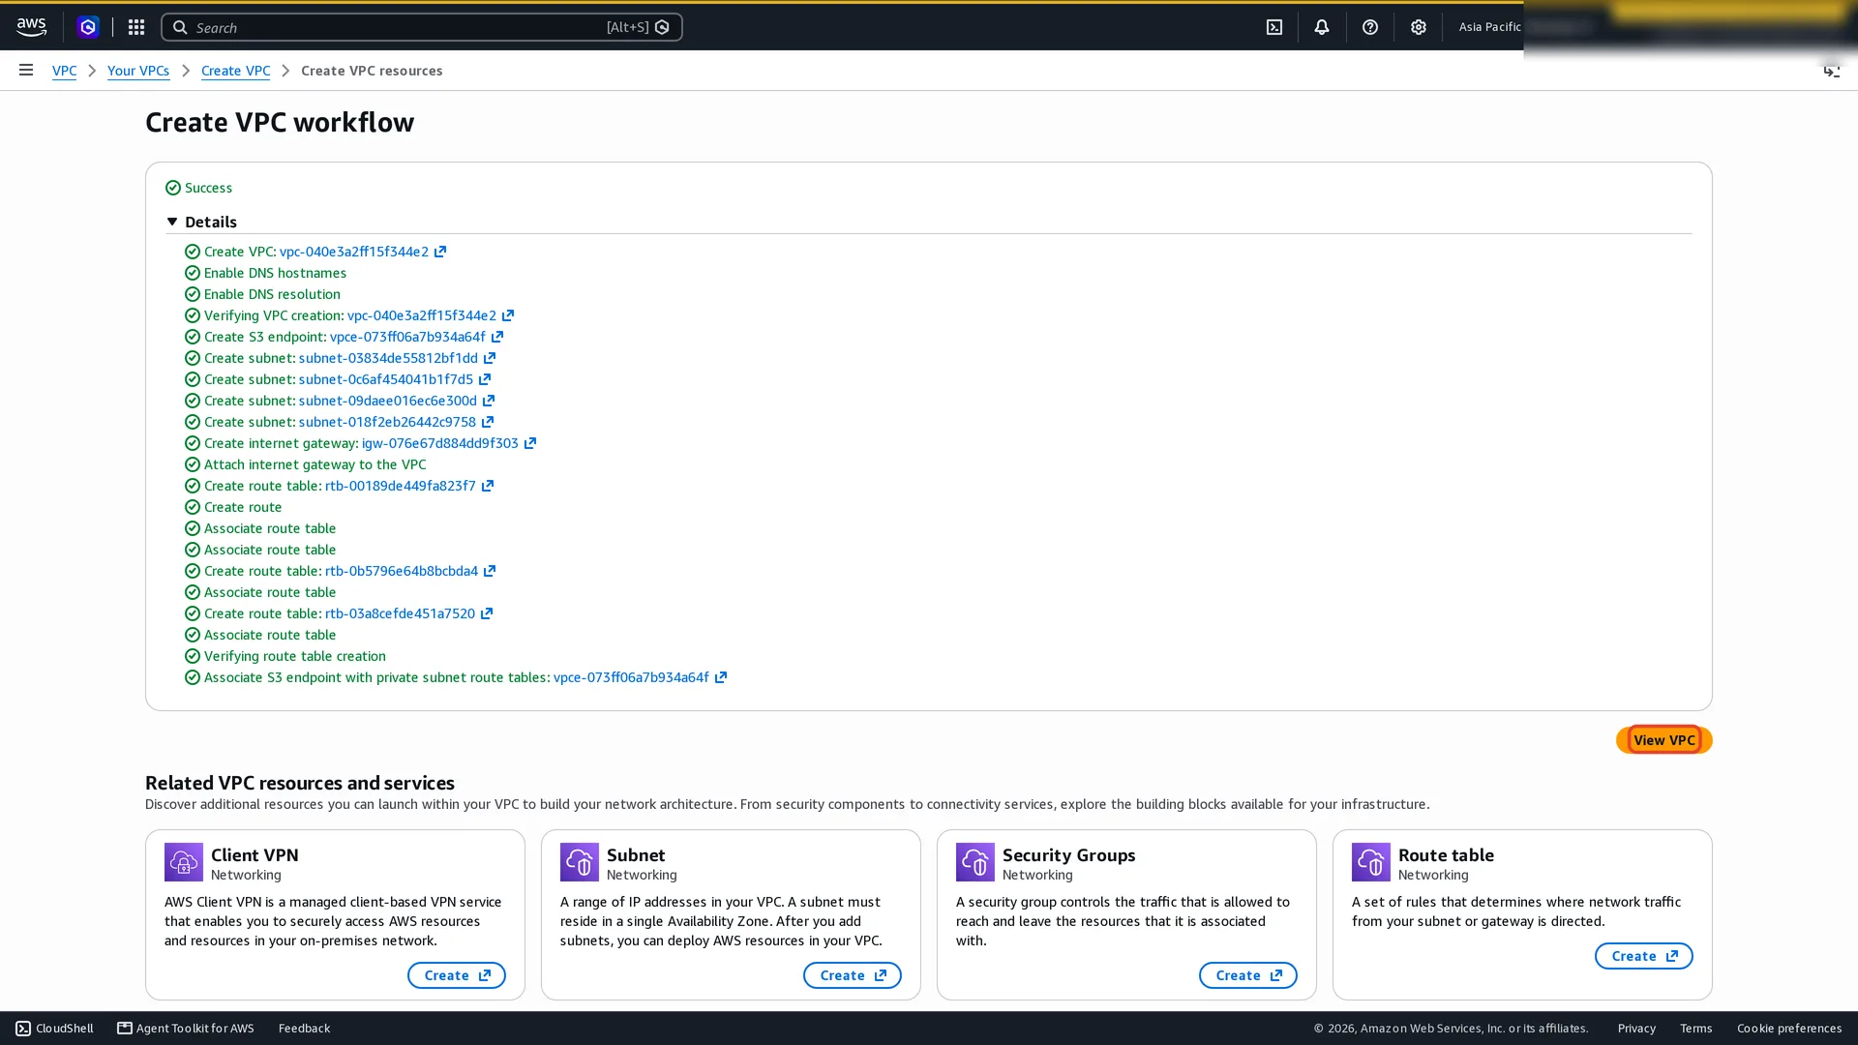1858x1045 pixels.
Task: Click the Subnet card icon
Action: pyautogui.click(x=580, y=862)
